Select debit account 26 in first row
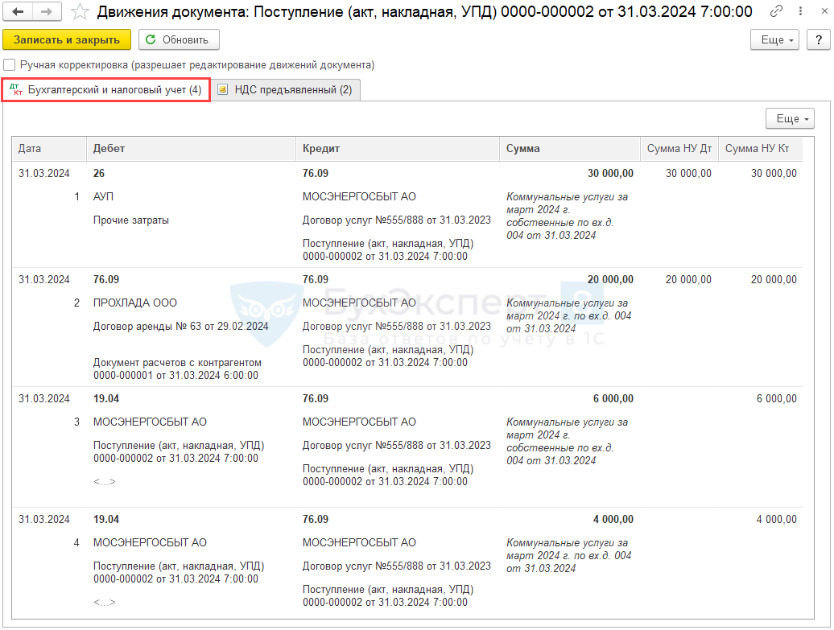The height and width of the screenshot is (630, 834). 100,173
